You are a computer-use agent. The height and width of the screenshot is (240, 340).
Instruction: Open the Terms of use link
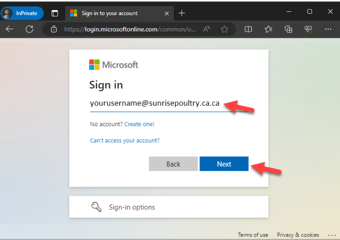(x=253, y=235)
